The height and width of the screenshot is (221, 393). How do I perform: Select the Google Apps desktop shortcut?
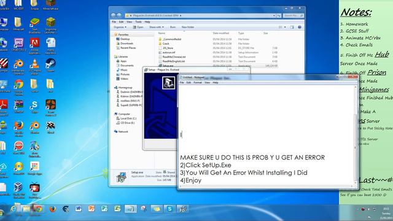pos(34,168)
